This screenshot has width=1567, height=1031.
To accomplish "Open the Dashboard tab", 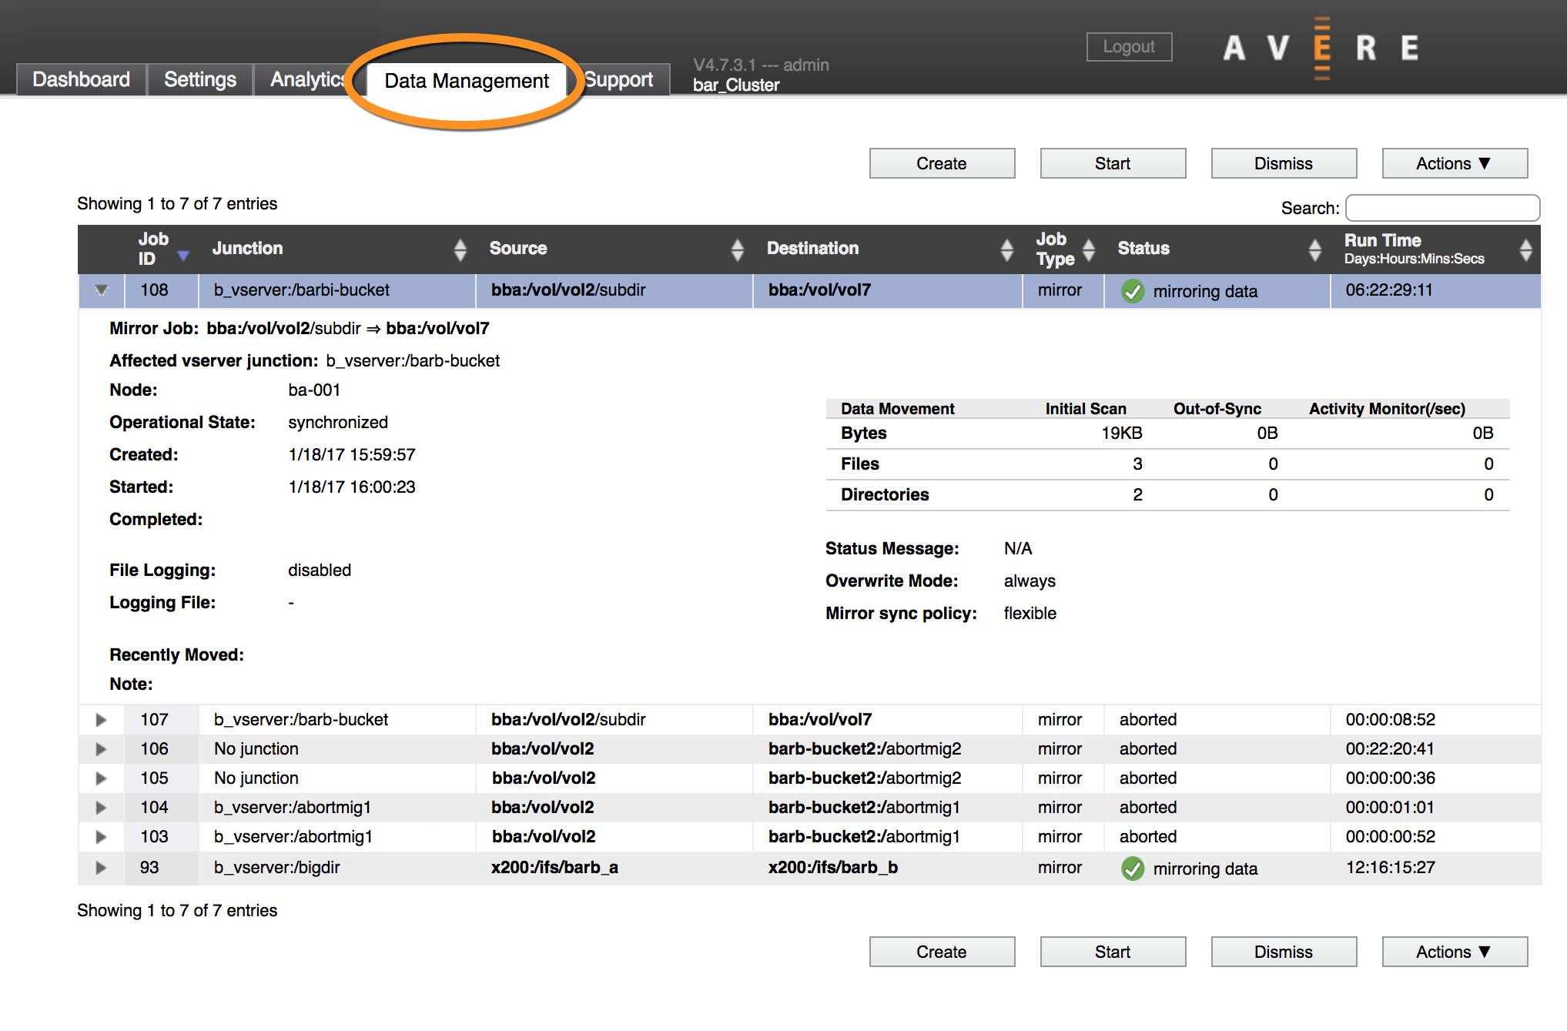I will tap(82, 79).
